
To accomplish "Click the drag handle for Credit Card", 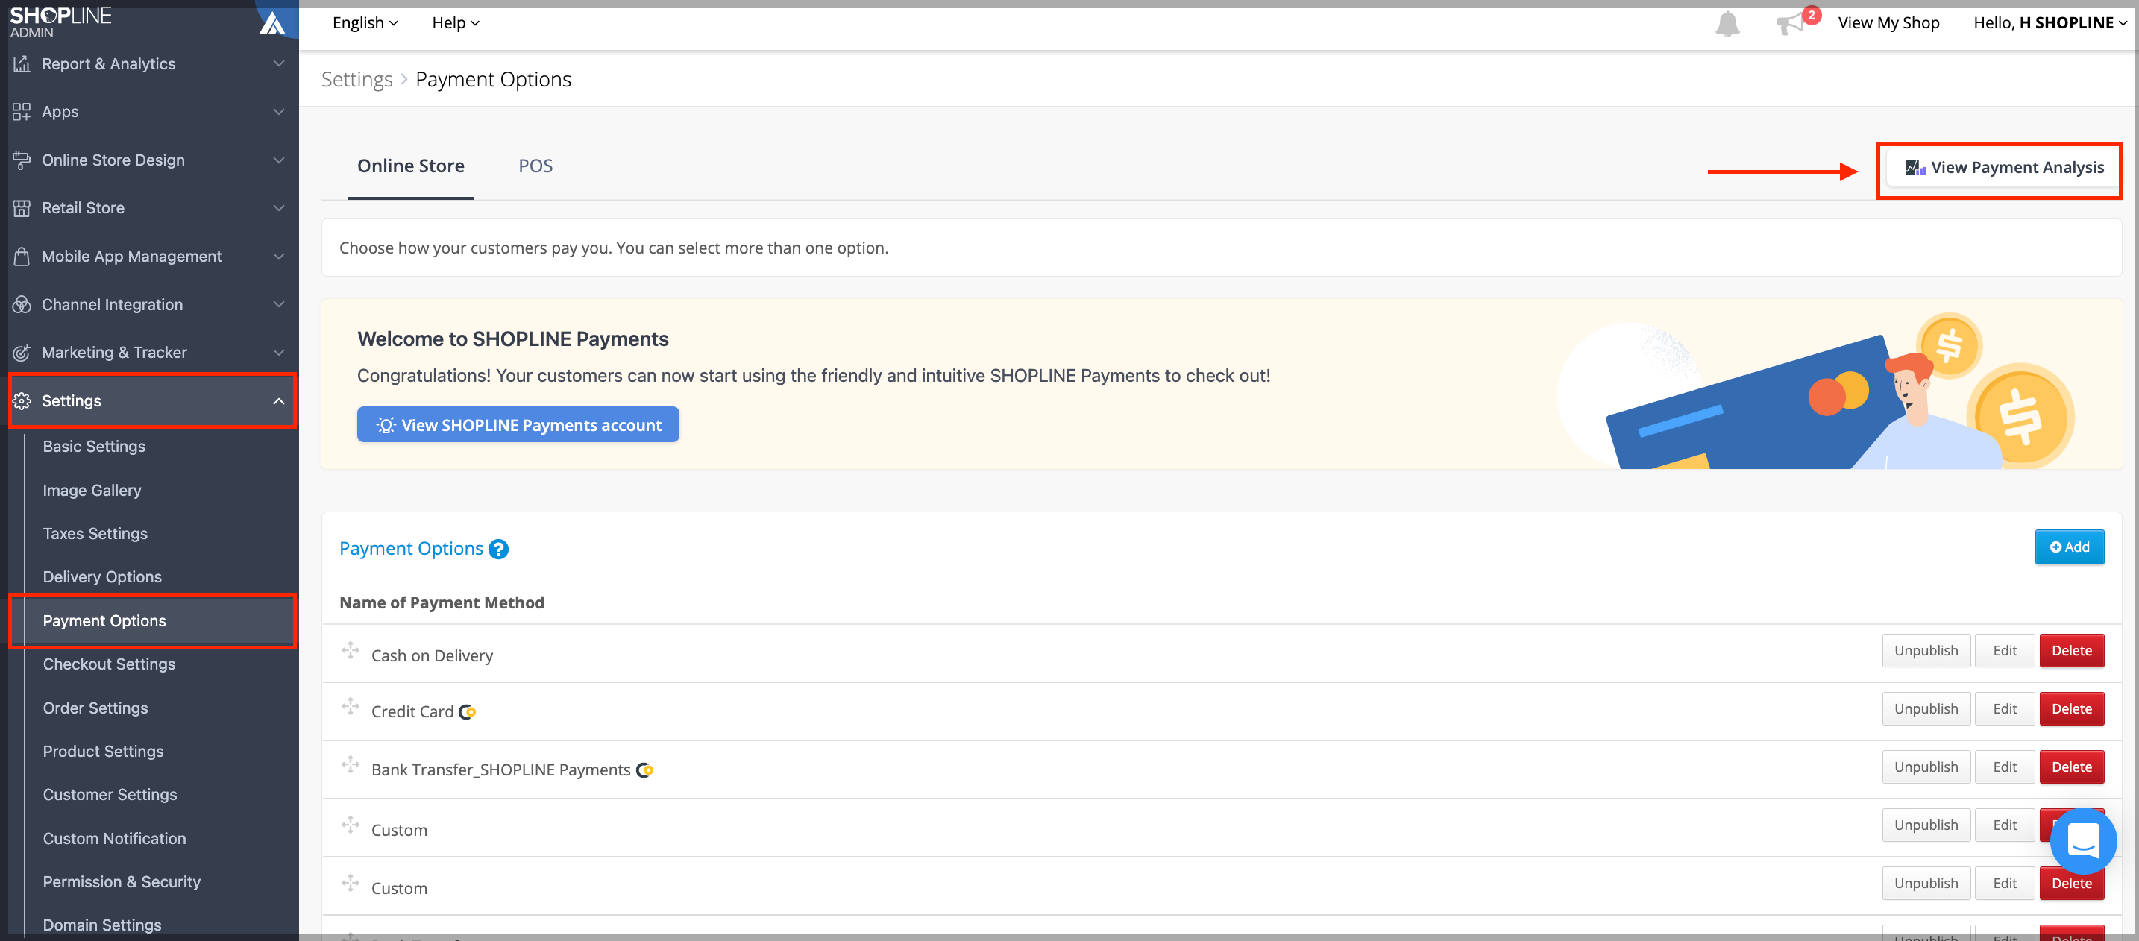I will coord(351,707).
